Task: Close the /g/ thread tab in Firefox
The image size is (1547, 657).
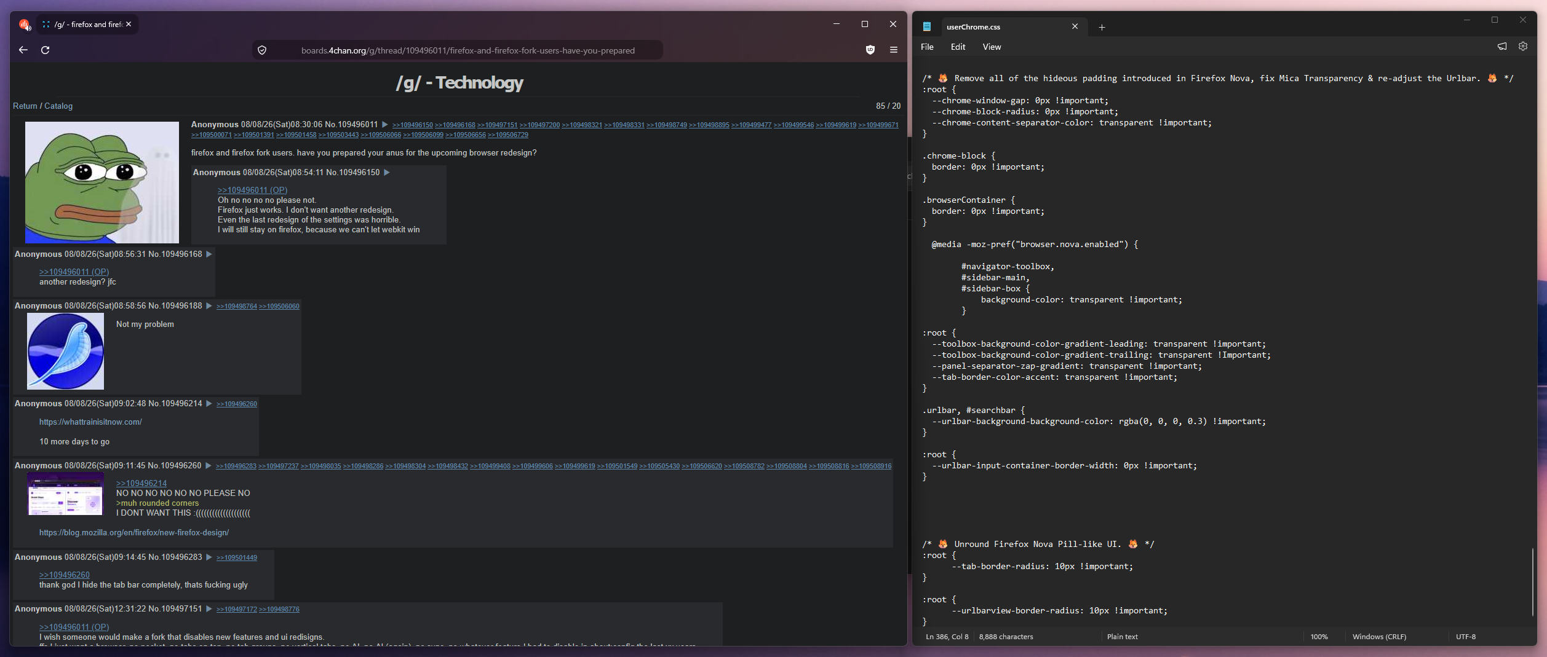Action: pyautogui.click(x=129, y=25)
